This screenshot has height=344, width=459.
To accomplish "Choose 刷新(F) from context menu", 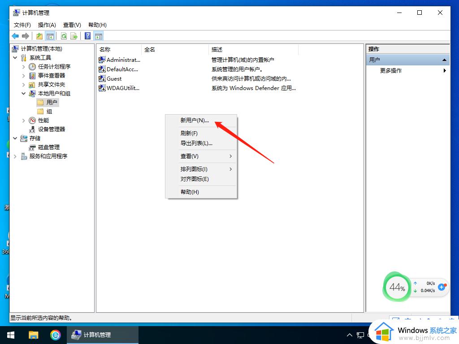I will coord(201,133).
